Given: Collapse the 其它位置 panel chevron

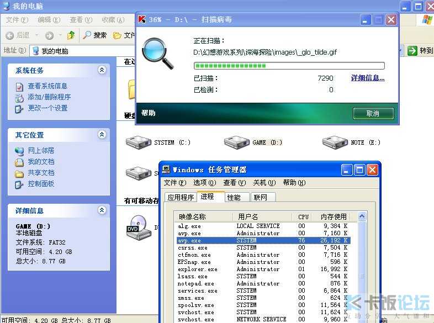Looking at the screenshot, I should click(x=102, y=135).
